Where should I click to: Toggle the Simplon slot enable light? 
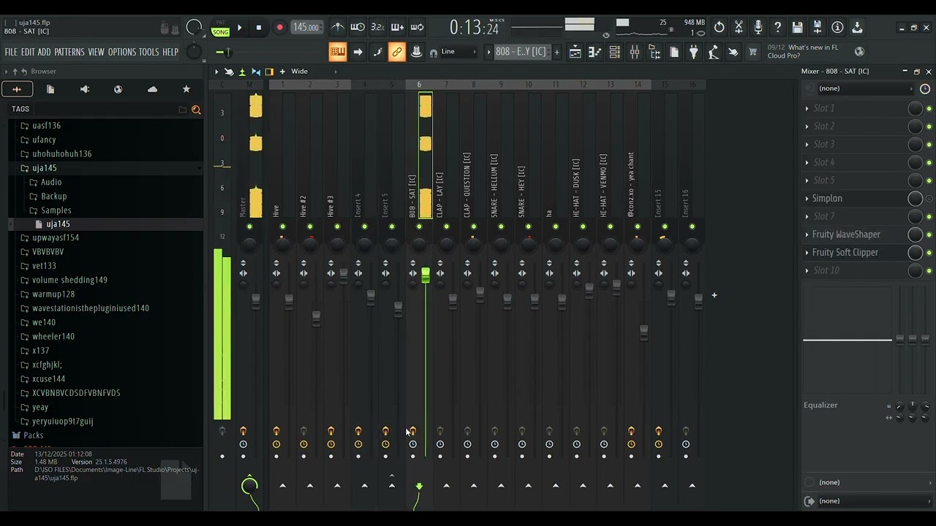(x=929, y=199)
